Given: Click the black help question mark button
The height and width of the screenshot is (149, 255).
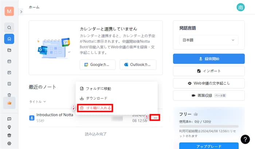Looking at the screenshot, I should [245, 139].
